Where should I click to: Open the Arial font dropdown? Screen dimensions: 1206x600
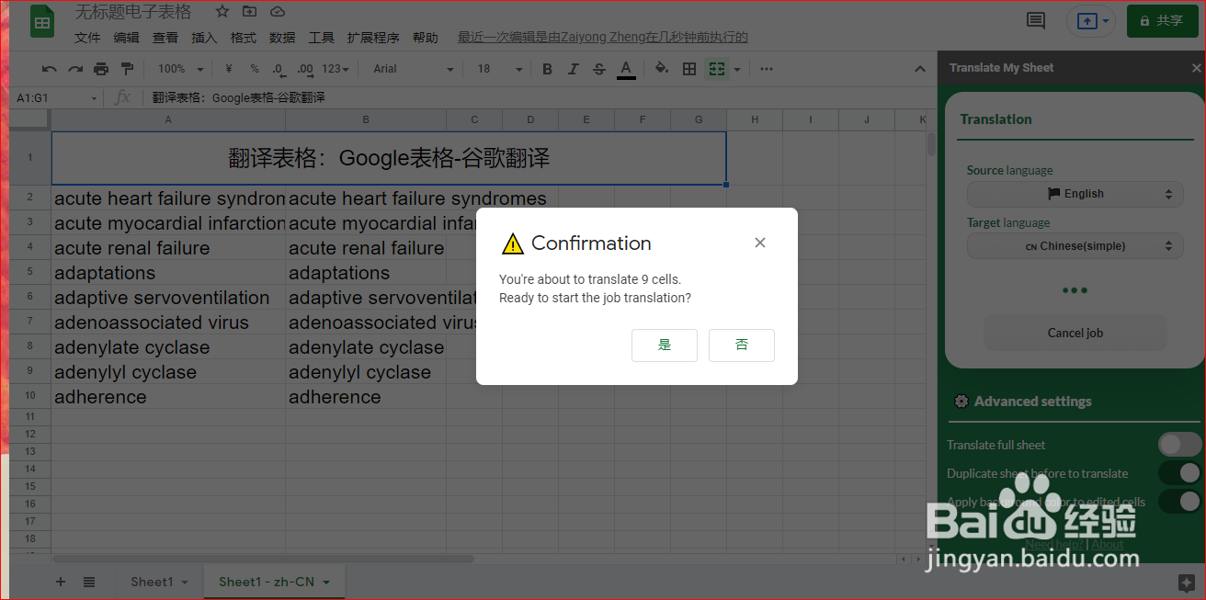pyautogui.click(x=414, y=69)
